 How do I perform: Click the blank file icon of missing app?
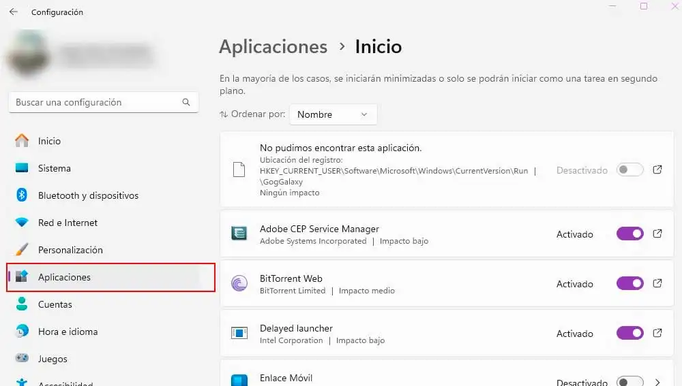click(x=239, y=170)
